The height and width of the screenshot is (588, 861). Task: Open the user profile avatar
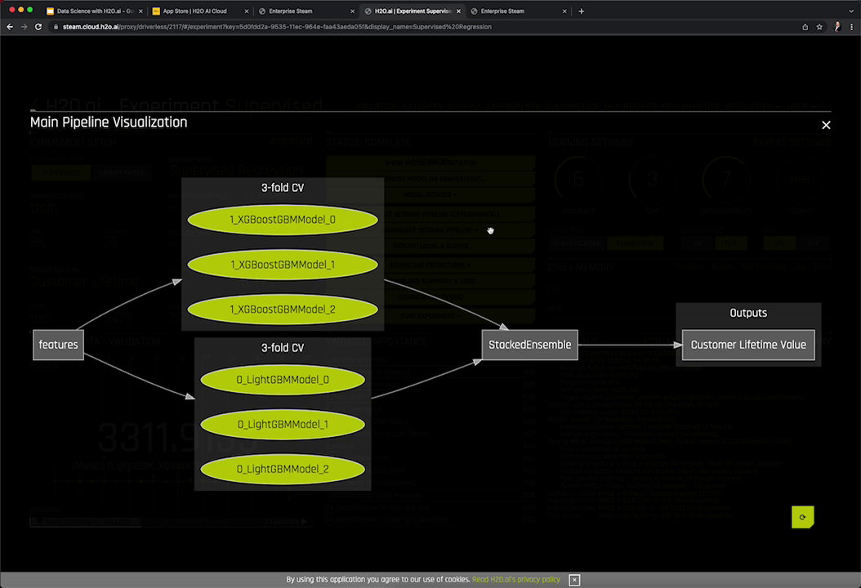[836, 27]
